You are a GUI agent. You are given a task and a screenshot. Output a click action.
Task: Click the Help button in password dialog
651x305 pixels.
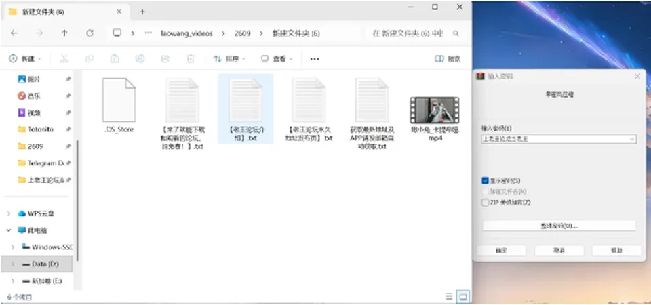click(616, 251)
